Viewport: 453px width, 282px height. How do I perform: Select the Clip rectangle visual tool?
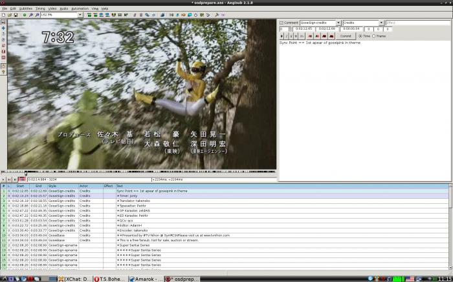(x=3, y=51)
